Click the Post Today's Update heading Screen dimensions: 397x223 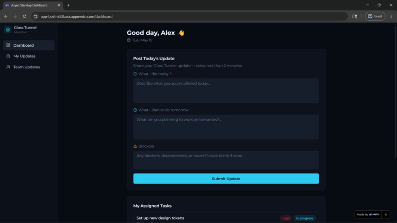pos(154,59)
